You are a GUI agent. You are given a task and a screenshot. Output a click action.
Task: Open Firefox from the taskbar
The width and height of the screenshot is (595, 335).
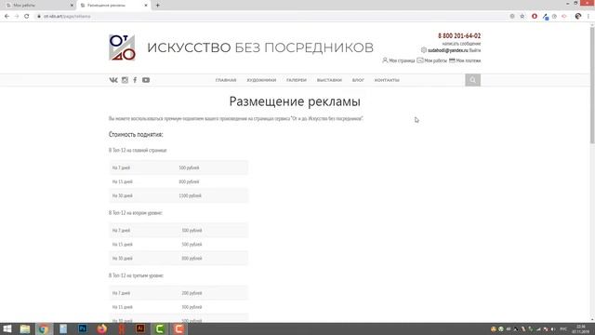101,328
